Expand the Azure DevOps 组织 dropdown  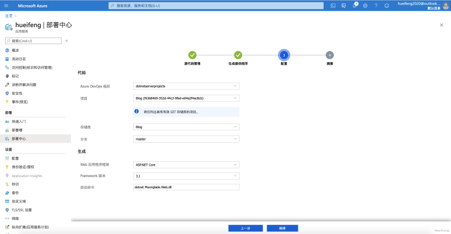186,86
